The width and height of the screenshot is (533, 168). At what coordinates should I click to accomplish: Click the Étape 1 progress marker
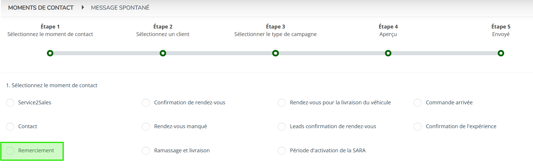pos(50,53)
